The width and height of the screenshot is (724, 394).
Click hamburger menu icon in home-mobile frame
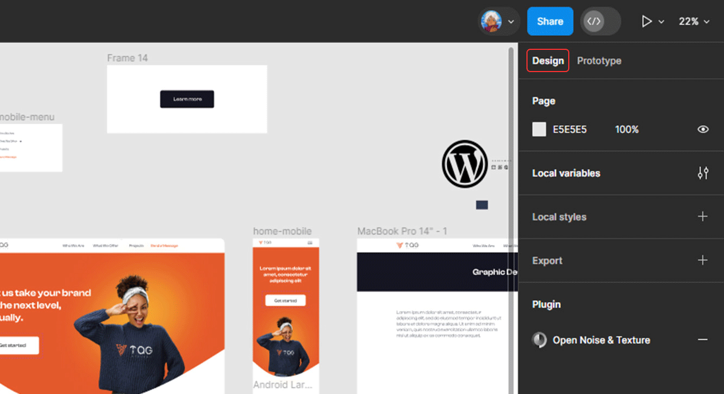click(310, 243)
